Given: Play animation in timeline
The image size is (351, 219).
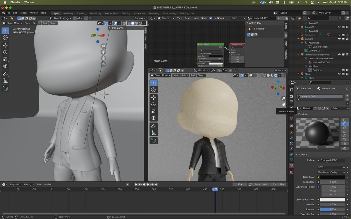Looking at the screenshot, I should click(148, 185).
